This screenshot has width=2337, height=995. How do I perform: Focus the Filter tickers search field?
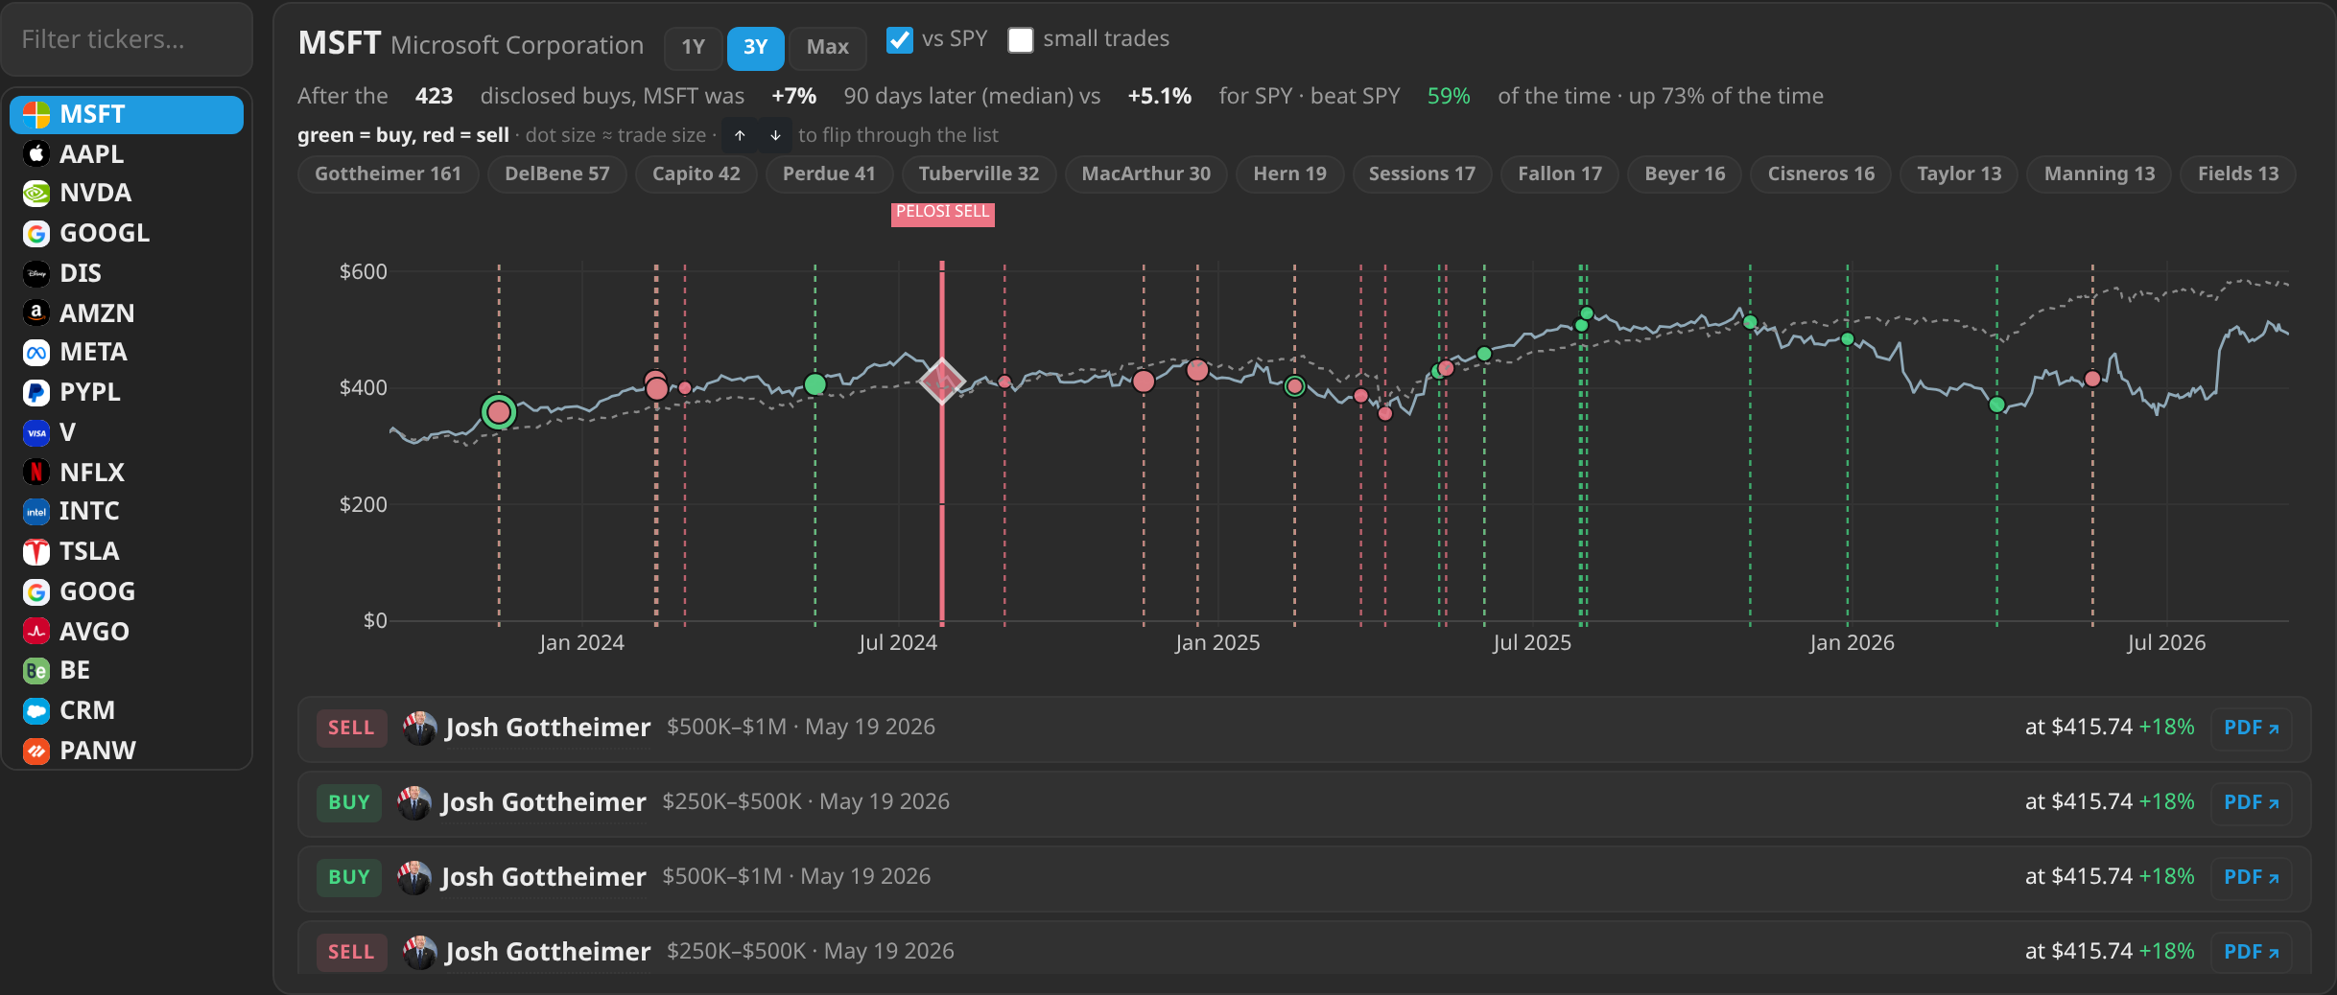[x=127, y=39]
